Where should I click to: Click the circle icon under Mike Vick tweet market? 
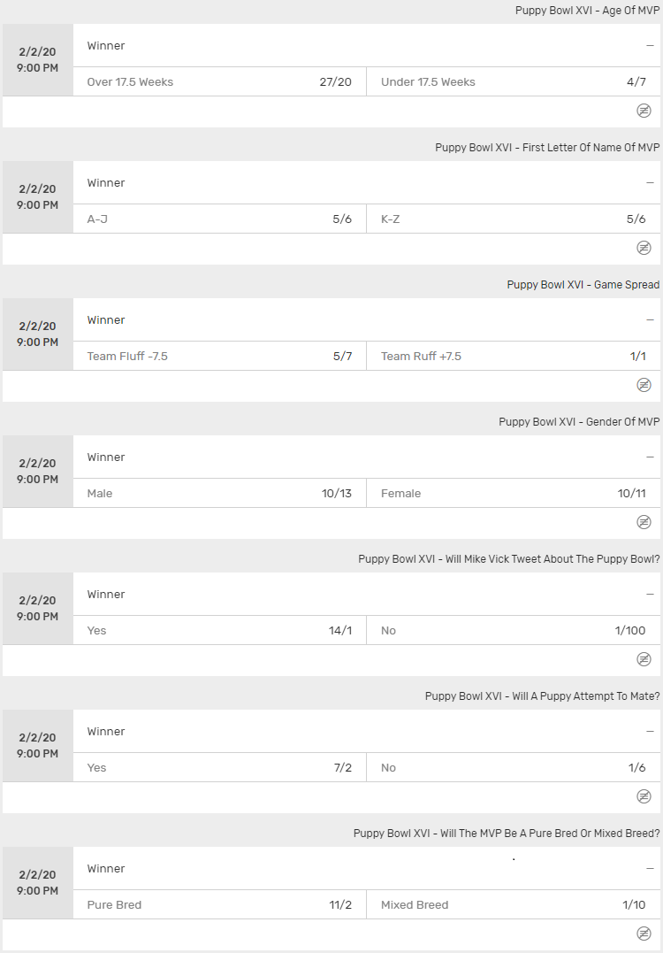[x=644, y=660]
